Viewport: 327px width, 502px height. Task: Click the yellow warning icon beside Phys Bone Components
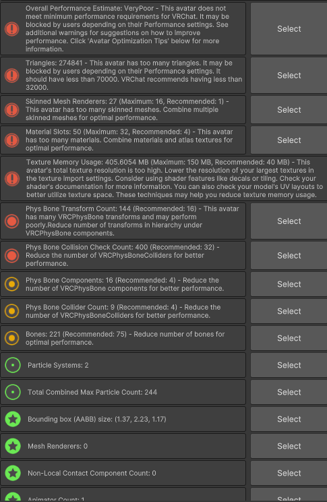pos(12,284)
